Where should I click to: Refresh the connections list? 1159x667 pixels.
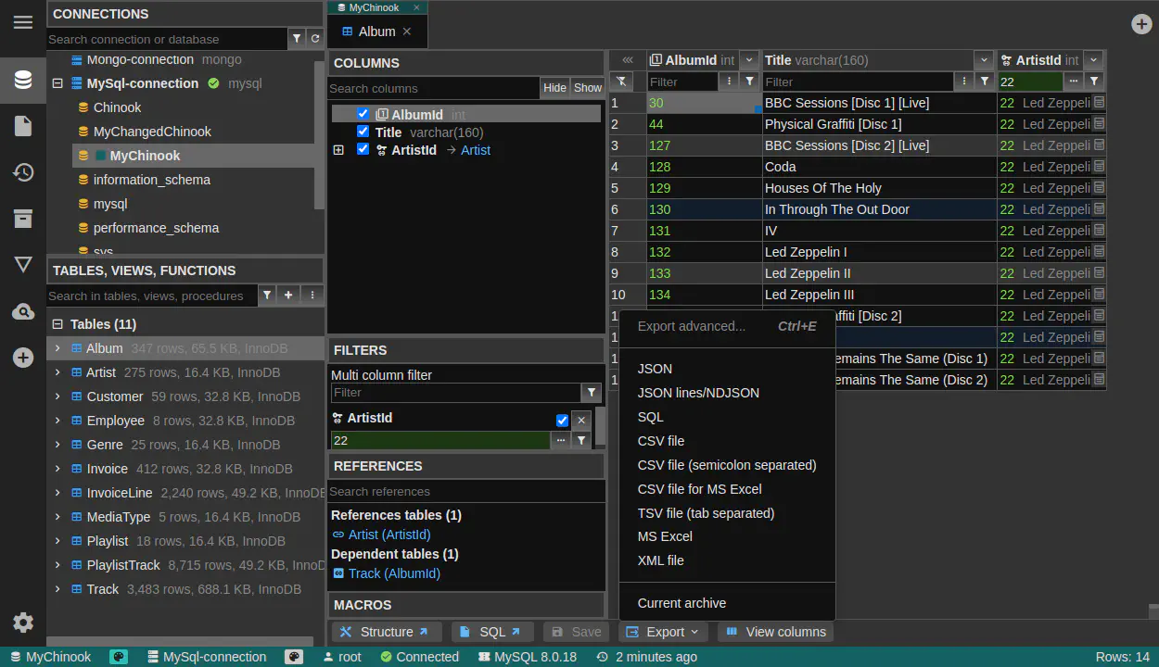(x=315, y=39)
